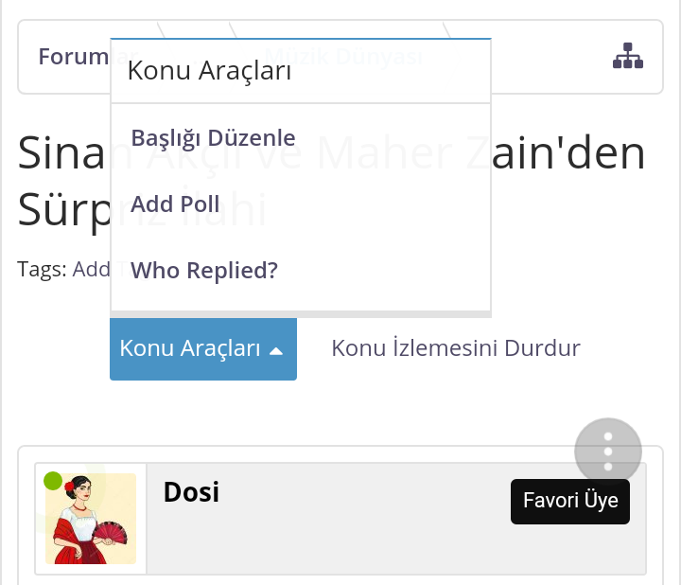Go to the Forum breadcrumb link
681x585 pixels.
click(72, 56)
